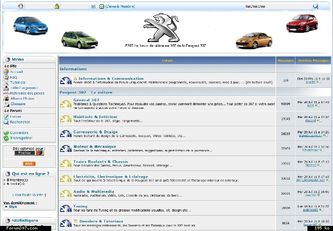Open FAQ in the menu
Screen dimensions: 333x231
point(13,77)
